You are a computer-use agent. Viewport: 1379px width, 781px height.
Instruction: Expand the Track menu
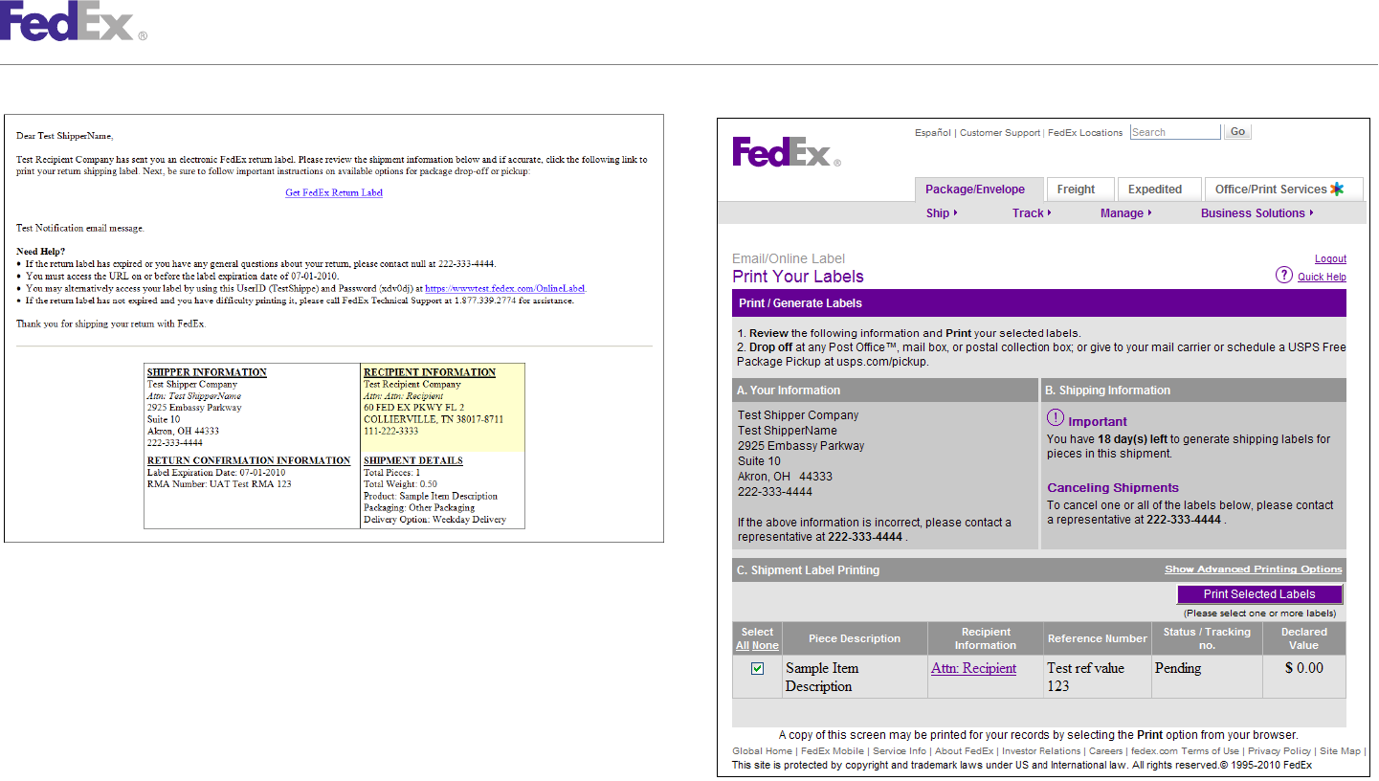click(x=1032, y=213)
